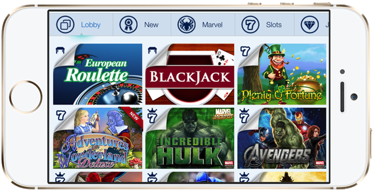The height and width of the screenshot is (193, 373).
Task: Start the Avengers slot game
Action: click(x=282, y=138)
